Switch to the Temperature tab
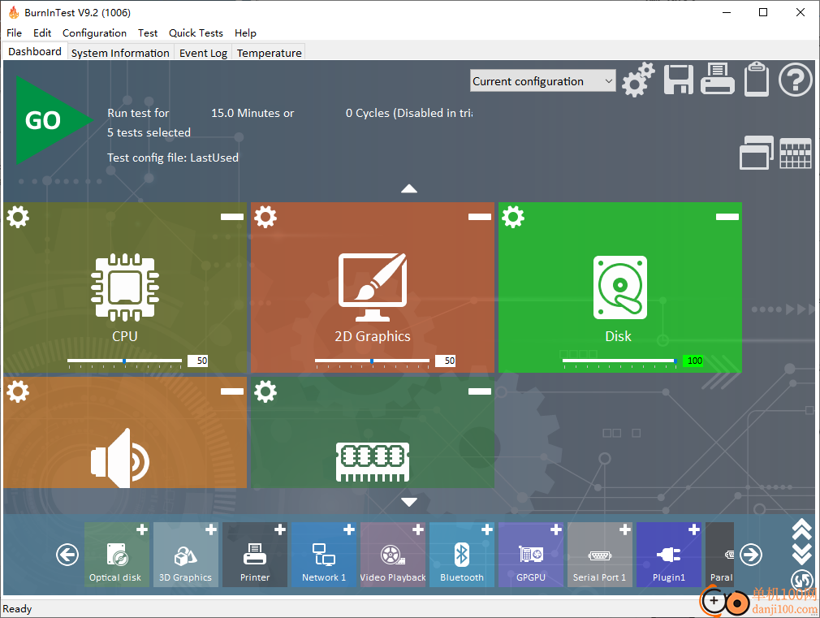820x618 pixels. coord(270,53)
